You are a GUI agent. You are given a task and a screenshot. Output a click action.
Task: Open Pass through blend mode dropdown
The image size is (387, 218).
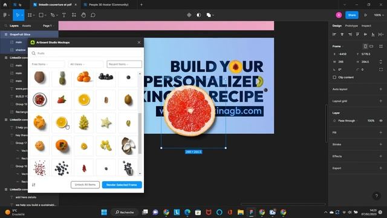point(348,121)
